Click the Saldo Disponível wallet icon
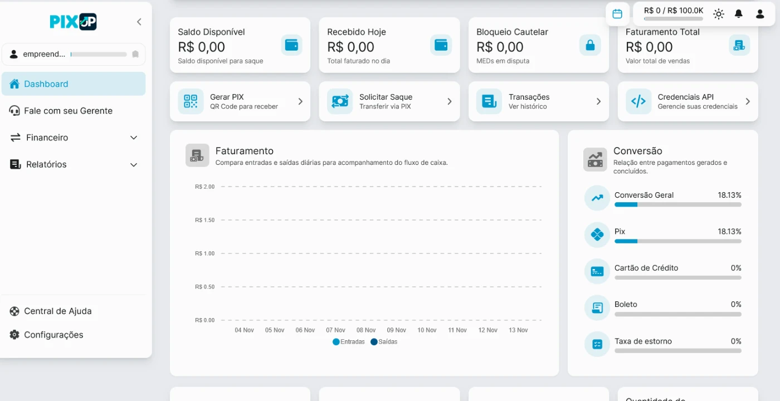This screenshot has height=401, width=780. pyautogui.click(x=291, y=45)
